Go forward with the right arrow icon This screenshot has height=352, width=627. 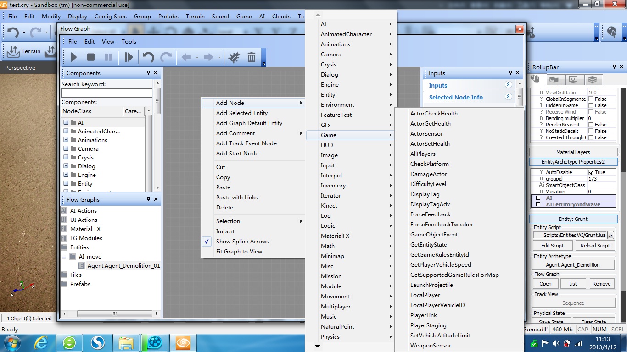[208, 57]
